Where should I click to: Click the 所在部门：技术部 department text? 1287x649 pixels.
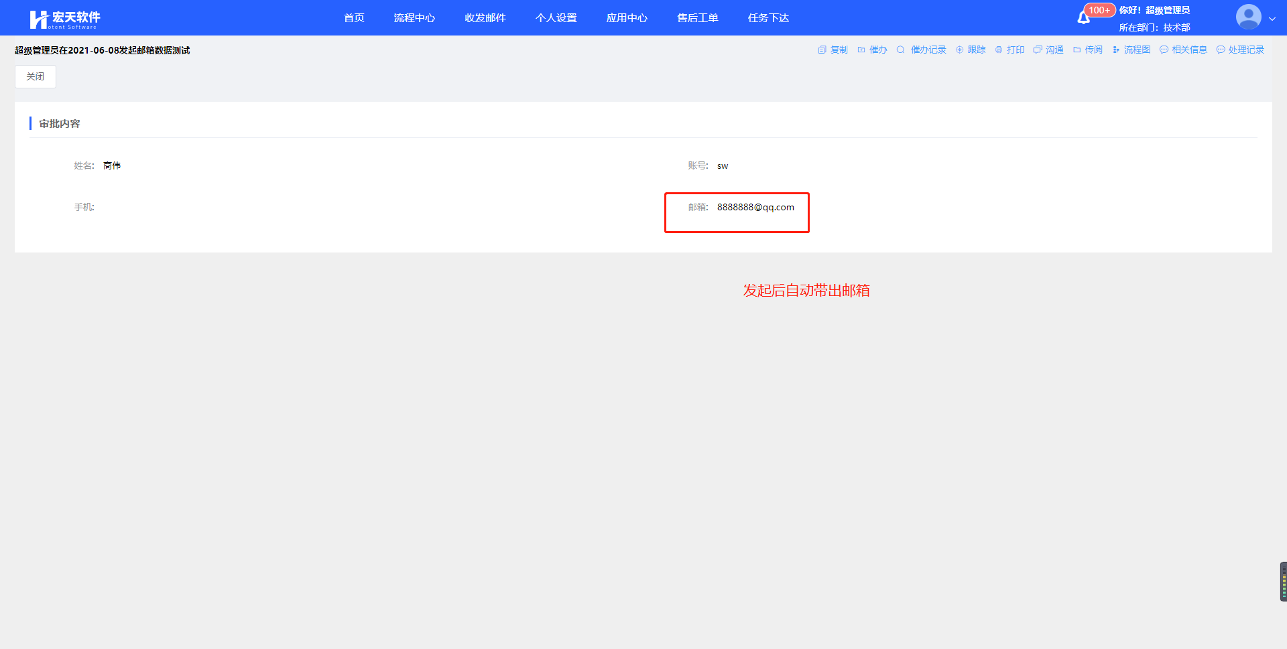(x=1154, y=27)
